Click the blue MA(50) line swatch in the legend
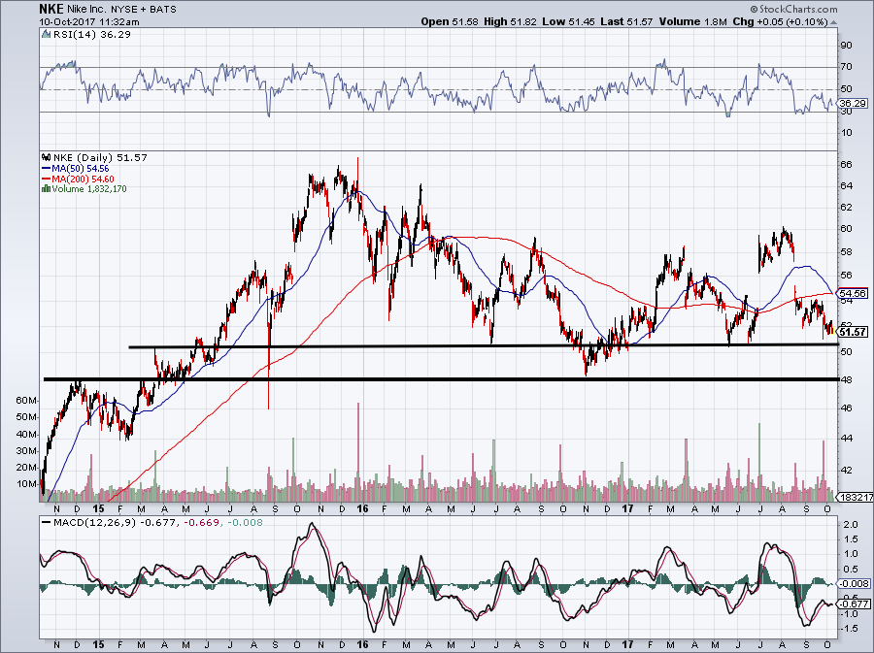 47,168
